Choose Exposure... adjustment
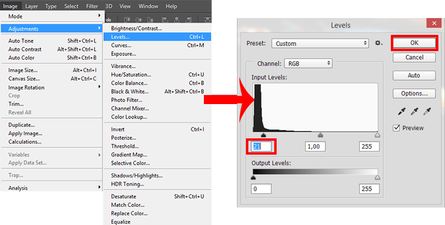 157,54
